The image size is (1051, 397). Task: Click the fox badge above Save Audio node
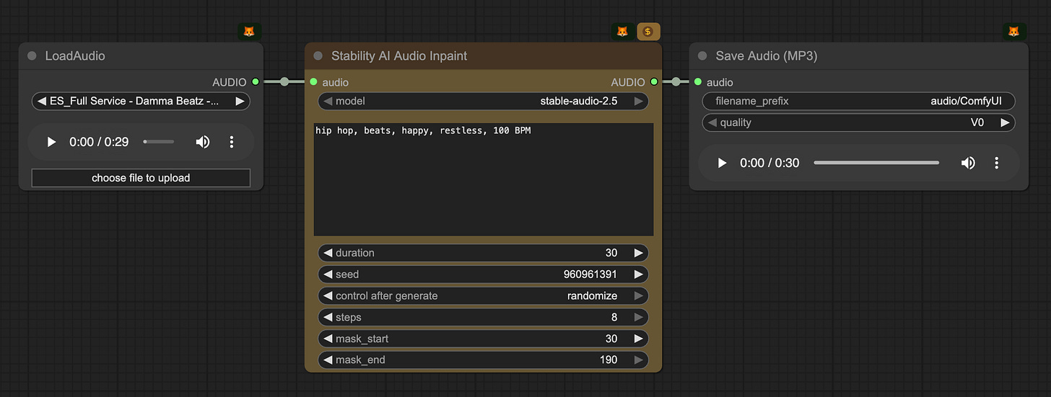point(1014,32)
